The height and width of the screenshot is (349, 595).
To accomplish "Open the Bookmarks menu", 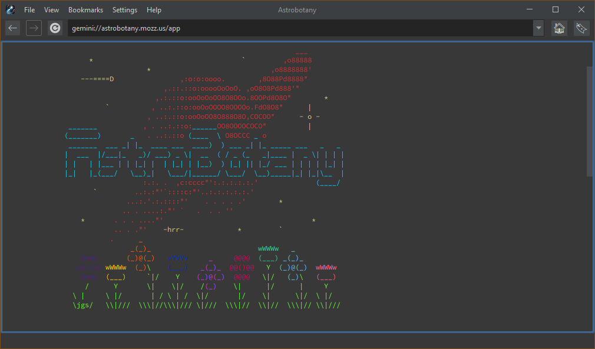I will click(x=85, y=10).
